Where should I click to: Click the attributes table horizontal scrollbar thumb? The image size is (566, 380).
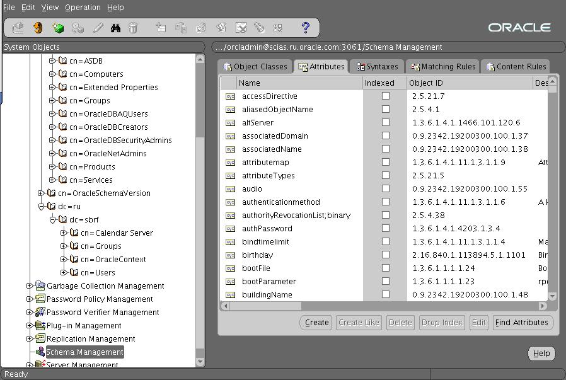click(x=265, y=306)
